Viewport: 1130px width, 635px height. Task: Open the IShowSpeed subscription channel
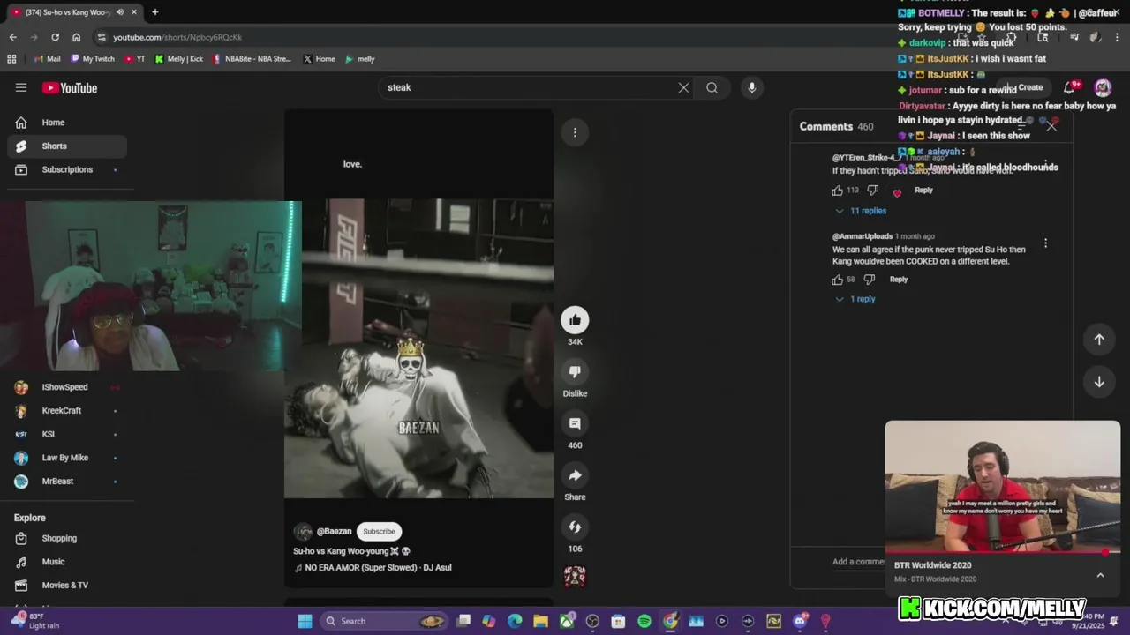click(x=67, y=387)
